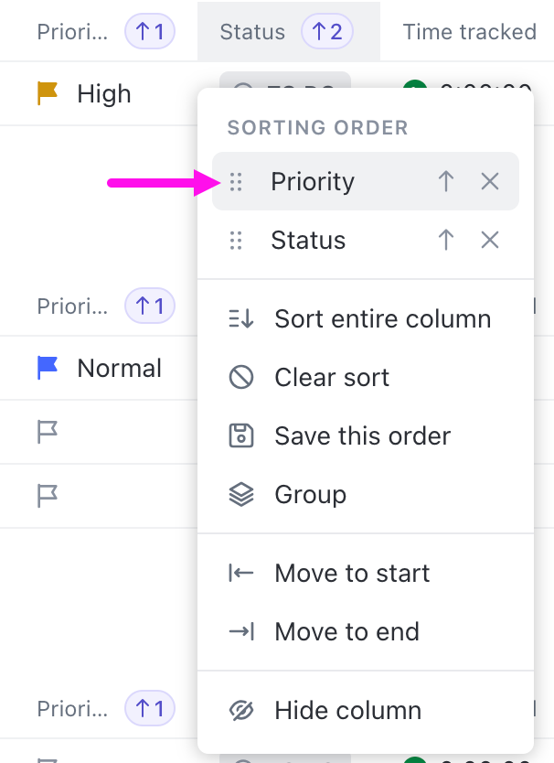Open the Status column header menu
The image size is (554, 763).
[x=252, y=32]
